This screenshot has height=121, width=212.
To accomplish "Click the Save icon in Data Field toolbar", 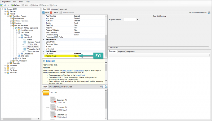I will pyautogui.click(x=44, y=12).
